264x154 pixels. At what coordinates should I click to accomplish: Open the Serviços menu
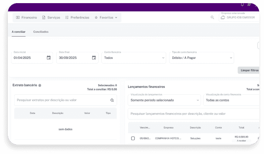[51, 18]
